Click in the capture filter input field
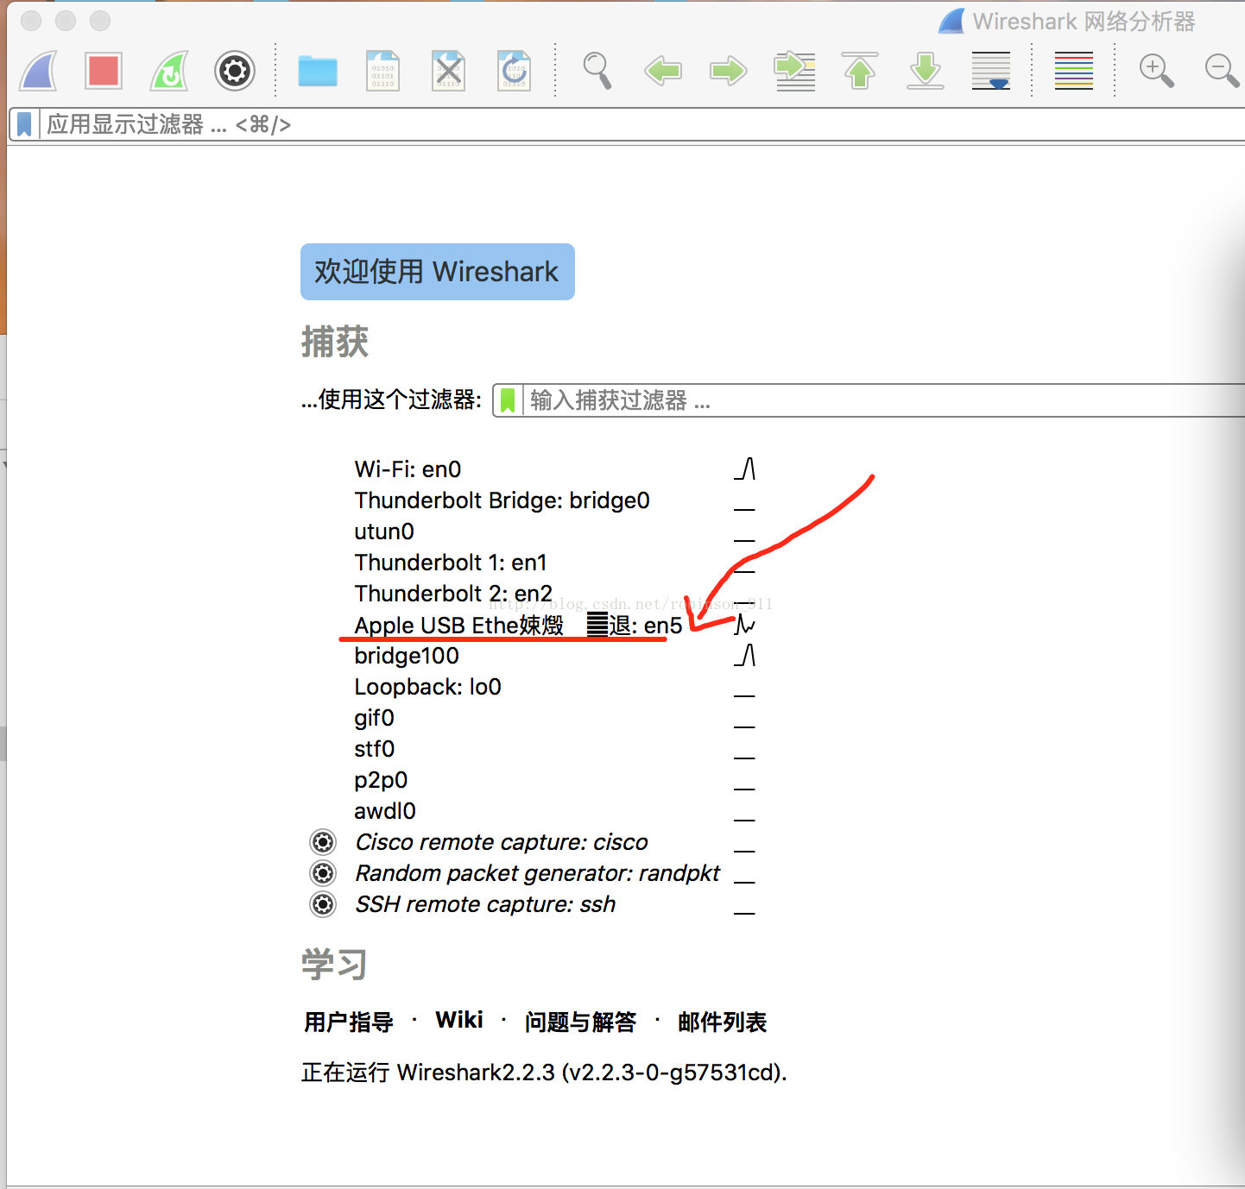The width and height of the screenshot is (1245, 1189). [884, 400]
